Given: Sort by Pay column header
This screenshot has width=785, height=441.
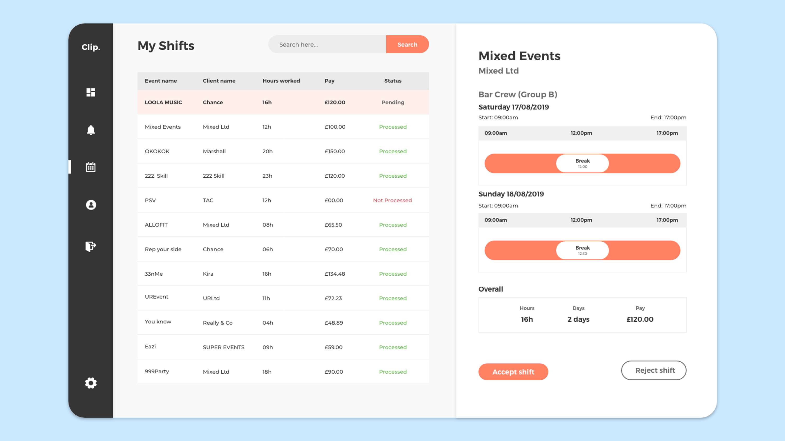Looking at the screenshot, I should point(329,81).
